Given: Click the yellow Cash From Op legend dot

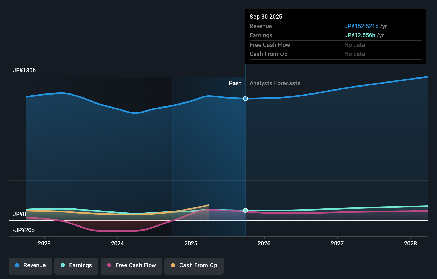Looking at the screenshot, I should point(173,265).
